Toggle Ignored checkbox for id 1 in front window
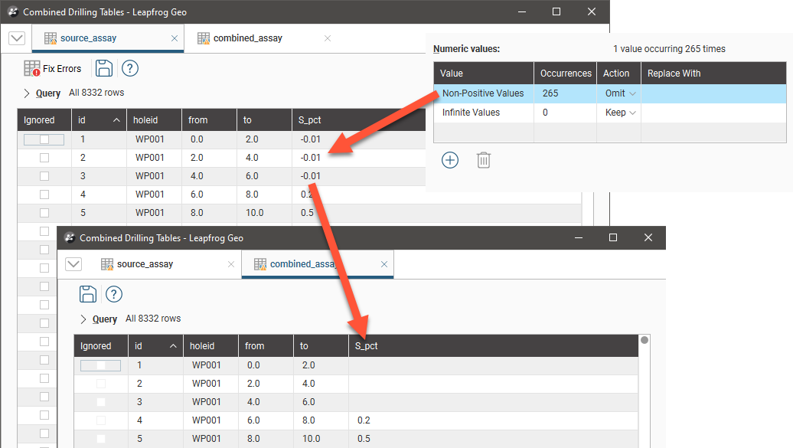 click(101, 365)
